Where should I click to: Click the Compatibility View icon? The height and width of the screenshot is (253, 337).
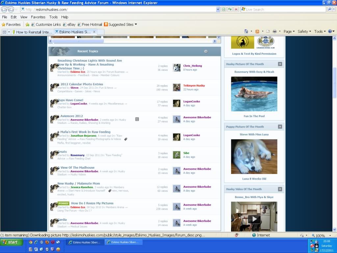pyautogui.click(x=223, y=9)
